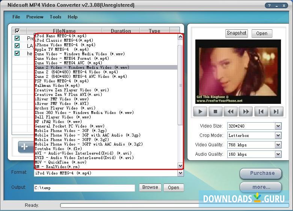Click the add file plus icon

pos(25,147)
